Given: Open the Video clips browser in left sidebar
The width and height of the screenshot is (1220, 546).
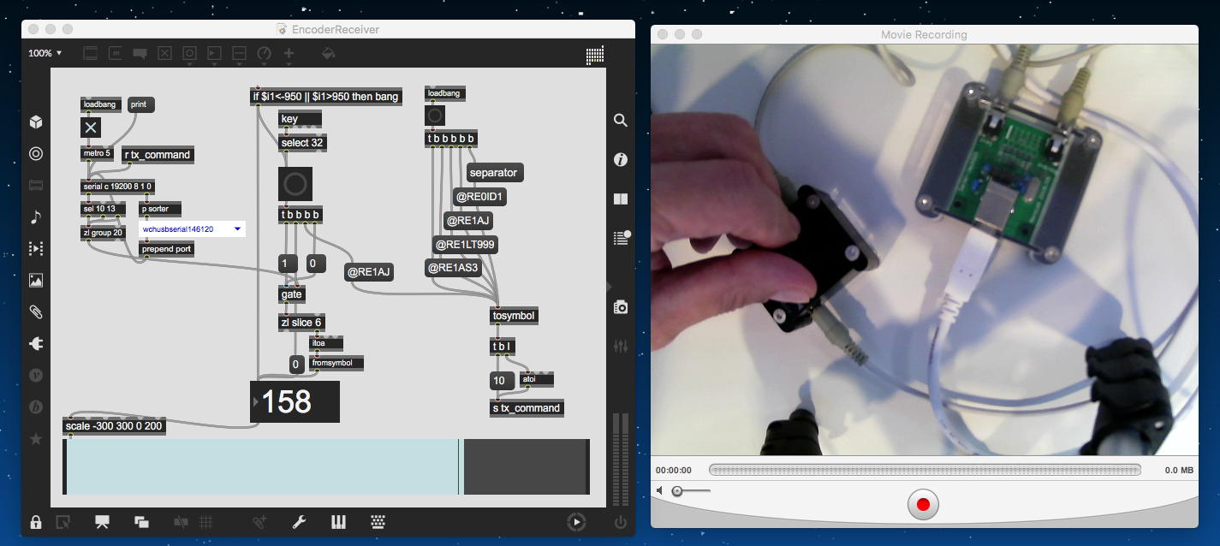Looking at the screenshot, I should (x=35, y=248).
